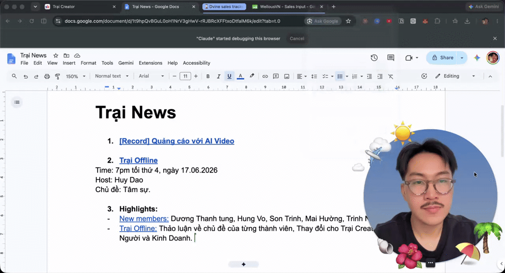Cancel the Claude debugging session
Screen dimensions: 505x273
click(x=296, y=38)
